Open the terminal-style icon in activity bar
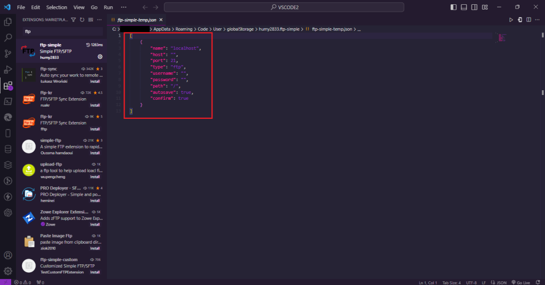 coord(7,101)
